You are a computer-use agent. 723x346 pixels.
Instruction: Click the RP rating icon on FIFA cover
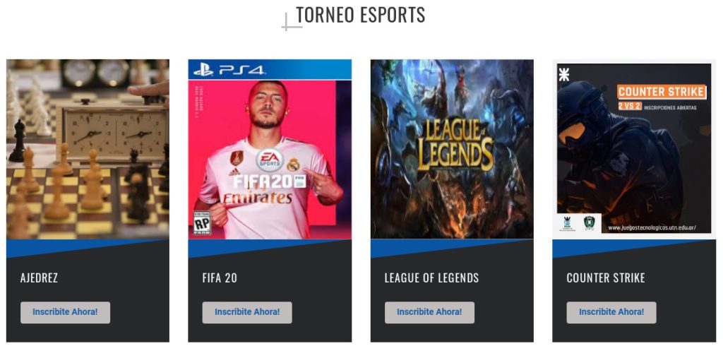click(x=201, y=223)
